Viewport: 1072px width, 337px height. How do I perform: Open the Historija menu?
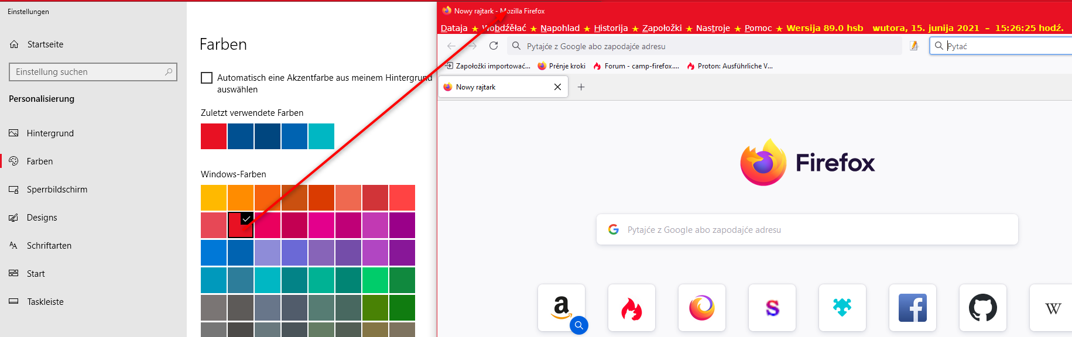(x=611, y=28)
